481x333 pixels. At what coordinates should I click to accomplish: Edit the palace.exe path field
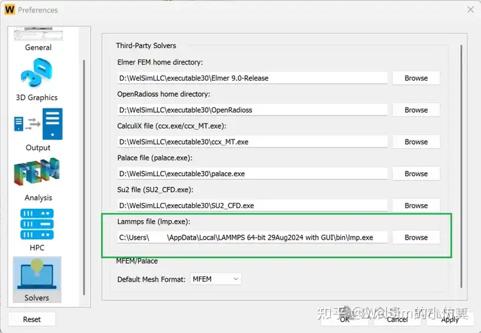(x=252, y=174)
